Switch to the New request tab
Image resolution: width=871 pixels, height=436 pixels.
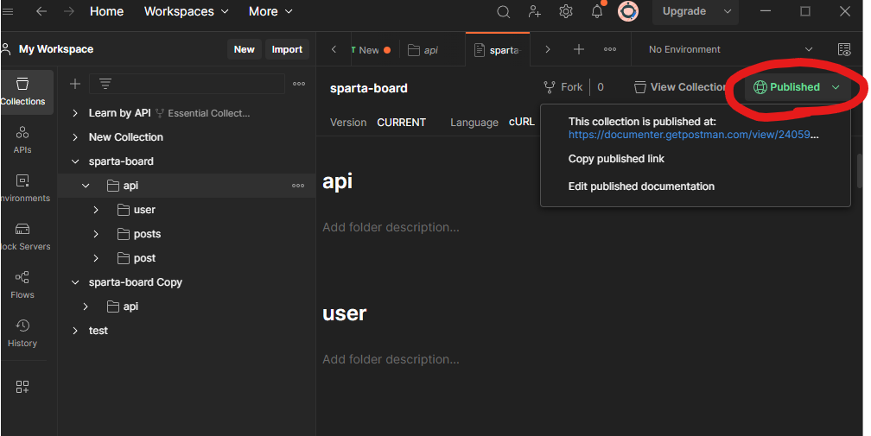click(371, 50)
